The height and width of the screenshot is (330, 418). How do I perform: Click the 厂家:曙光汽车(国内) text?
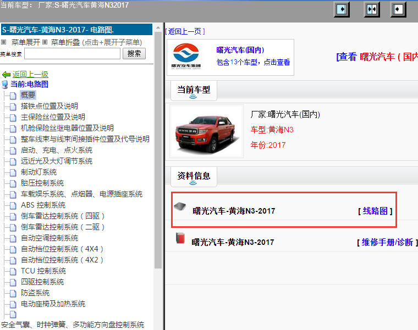[x=285, y=115]
